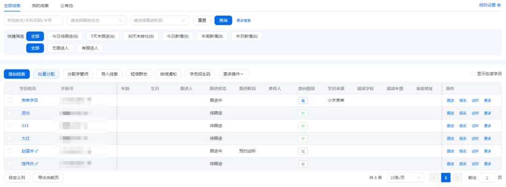The width and height of the screenshot is (506, 187).
Task: Open student 赵霖宇 name link
Action: click(x=28, y=151)
